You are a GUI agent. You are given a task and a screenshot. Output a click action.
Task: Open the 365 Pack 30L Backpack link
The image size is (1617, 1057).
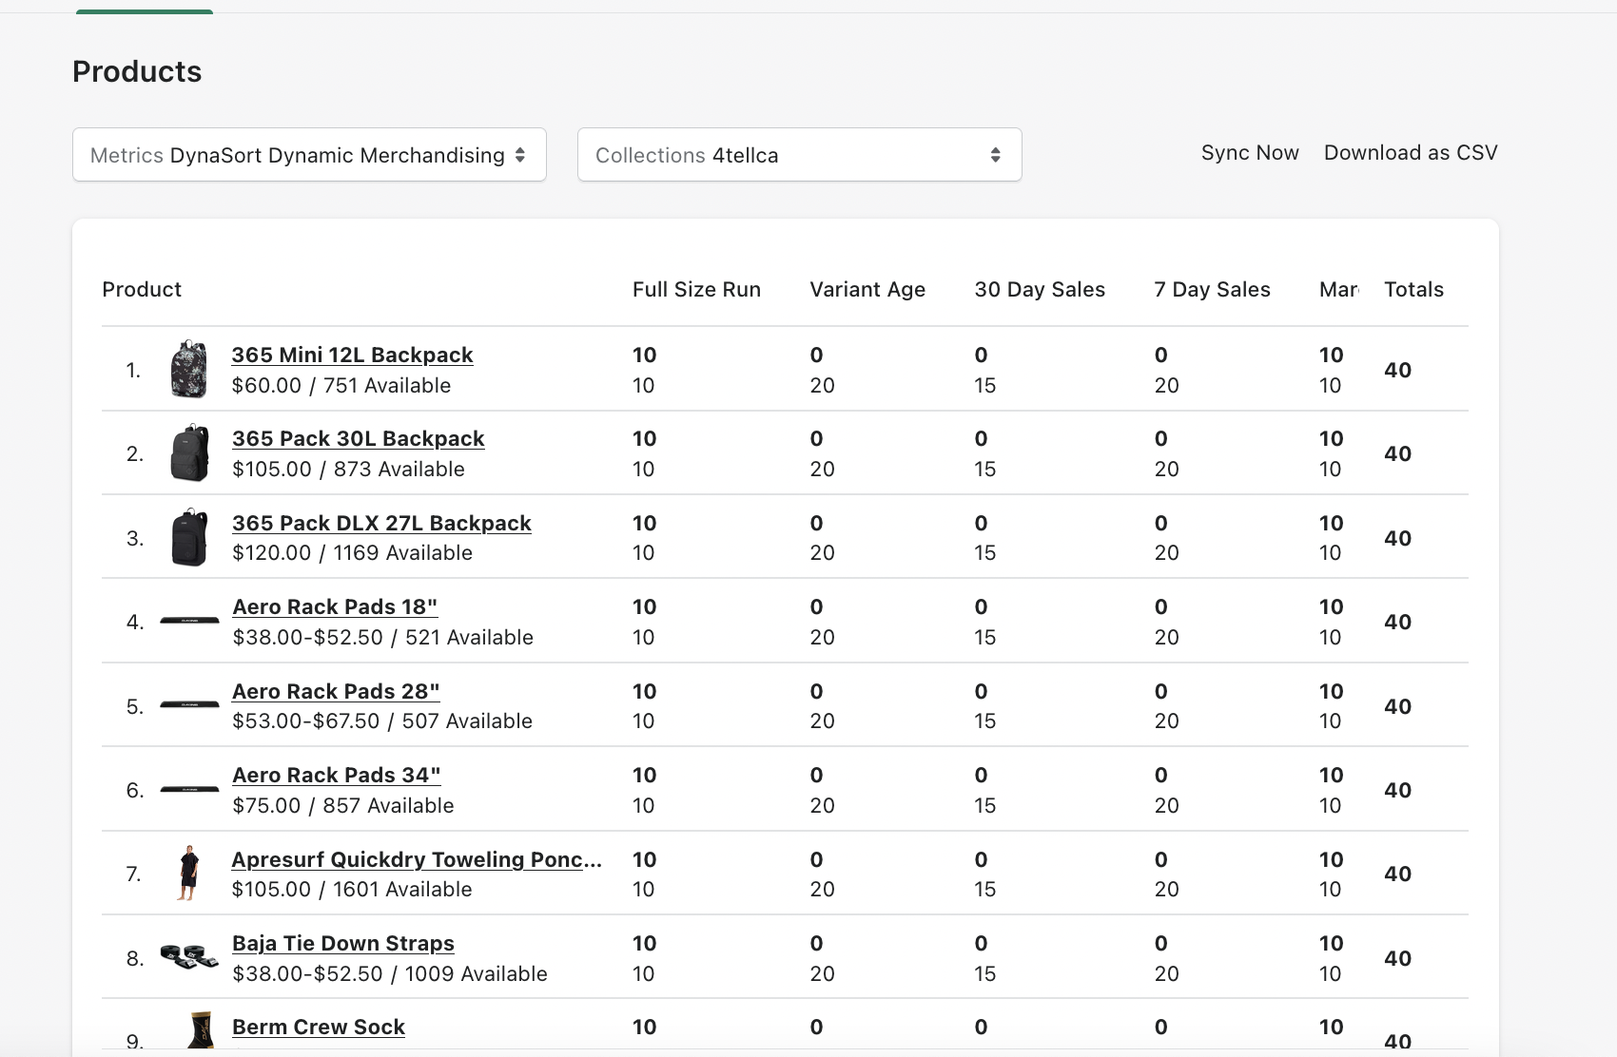[358, 438]
